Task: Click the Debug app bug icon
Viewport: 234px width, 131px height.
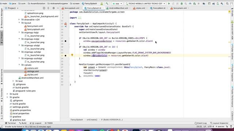Action: point(182,4)
